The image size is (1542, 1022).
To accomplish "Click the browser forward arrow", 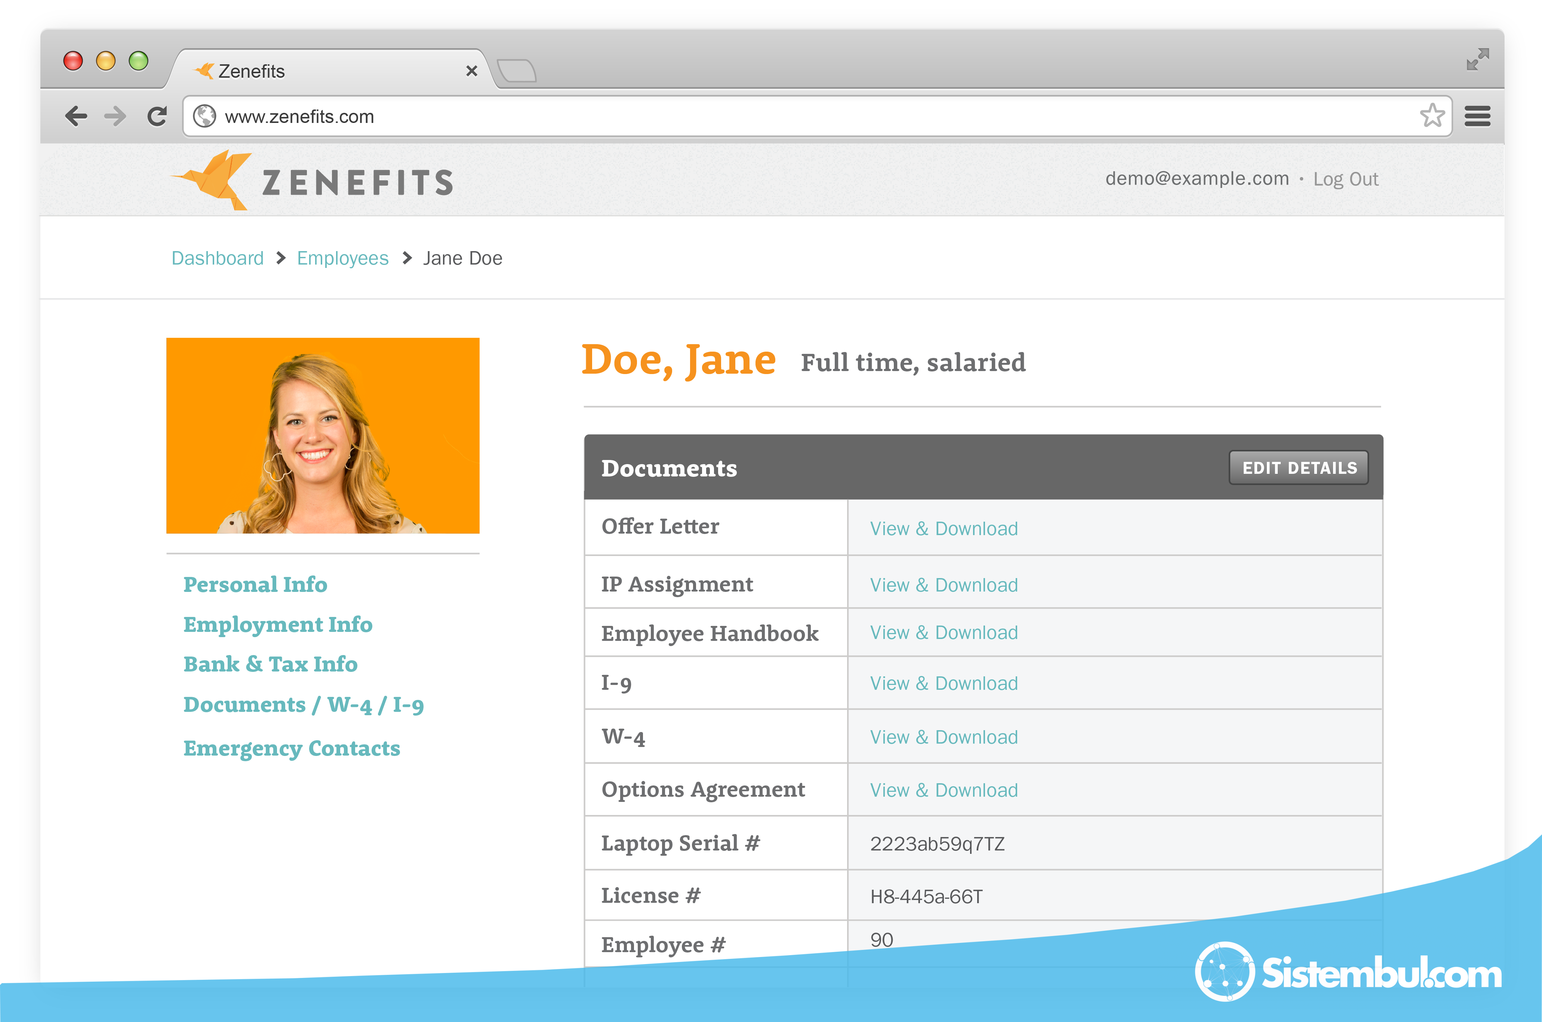I will (x=116, y=117).
